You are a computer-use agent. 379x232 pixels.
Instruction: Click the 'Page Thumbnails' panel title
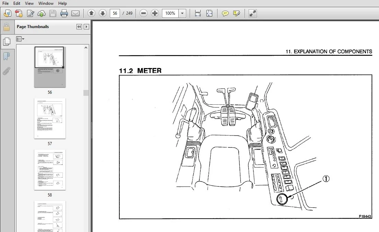coord(33,27)
